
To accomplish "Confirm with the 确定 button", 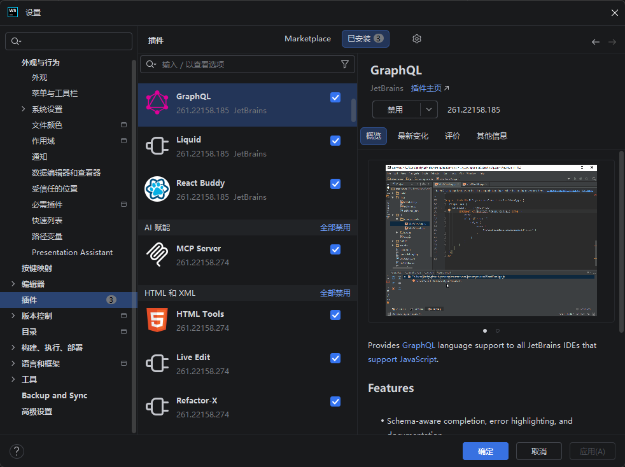I will click(x=486, y=451).
